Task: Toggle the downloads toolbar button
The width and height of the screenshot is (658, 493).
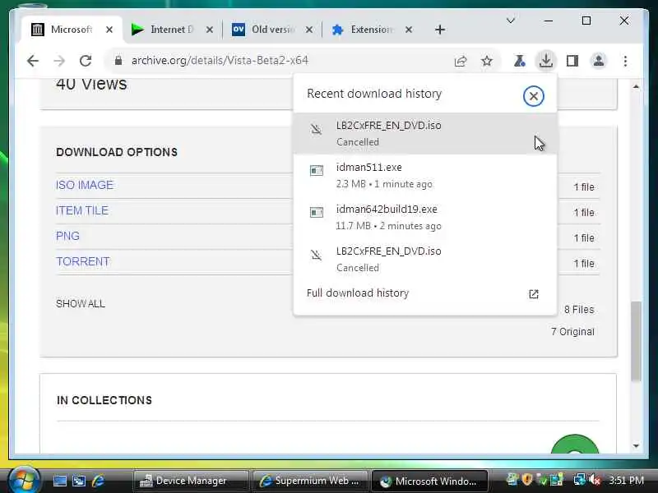Action: tap(546, 61)
